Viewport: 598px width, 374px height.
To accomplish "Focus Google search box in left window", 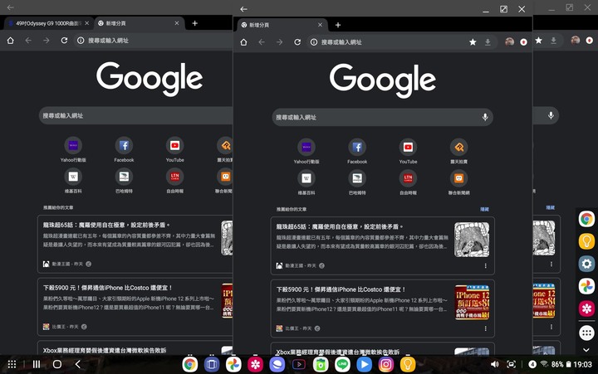I will pos(135,115).
